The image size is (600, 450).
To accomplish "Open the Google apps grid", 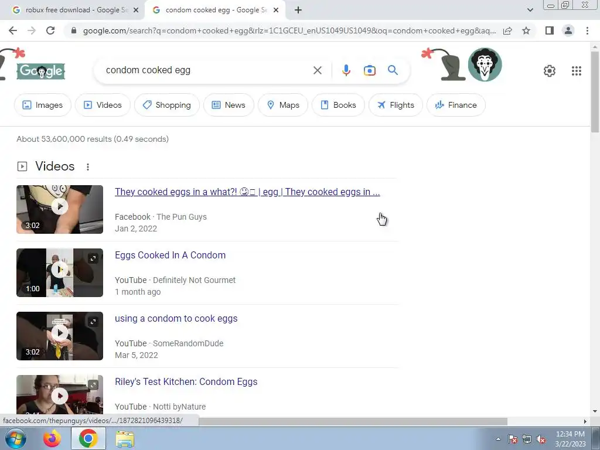I will pyautogui.click(x=577, y=71).
